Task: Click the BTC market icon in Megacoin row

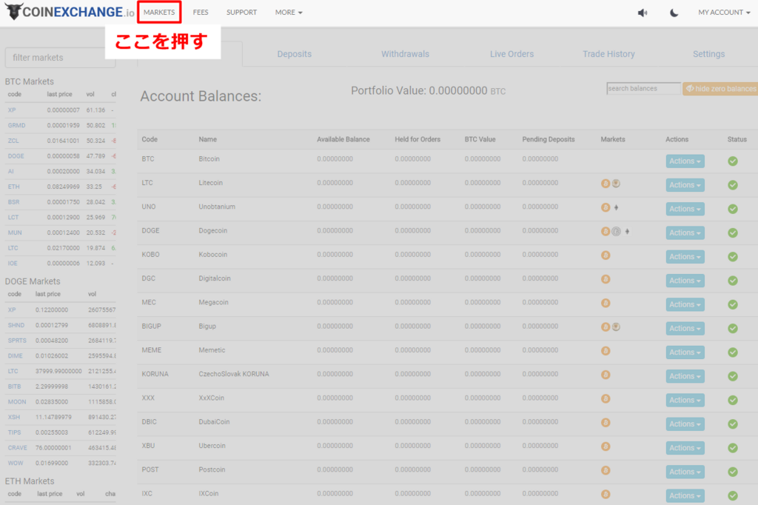Action: tap(606, 303)
